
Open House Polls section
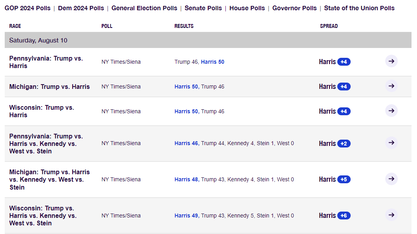click(247, 8)
